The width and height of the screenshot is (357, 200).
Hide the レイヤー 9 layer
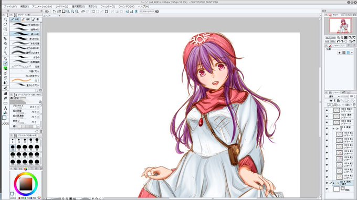327,147
